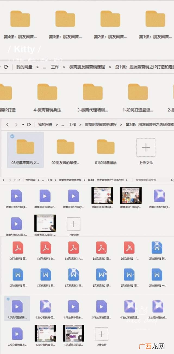This screenshot has width=174, height=354.
Task: Open the 【实战案例】月 Word document
Action: point(18,275)
